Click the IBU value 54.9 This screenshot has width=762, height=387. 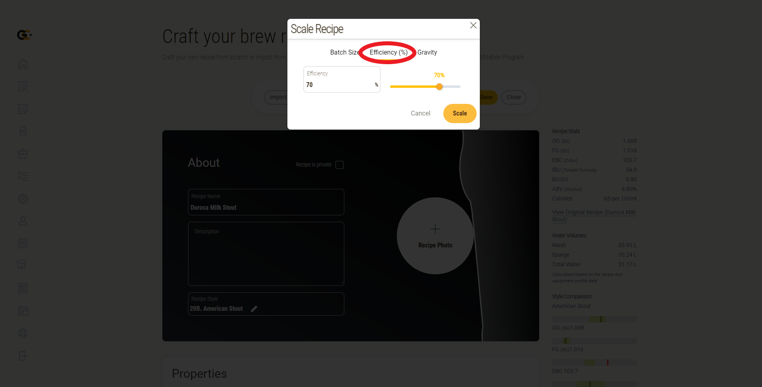tap(631, 170)
